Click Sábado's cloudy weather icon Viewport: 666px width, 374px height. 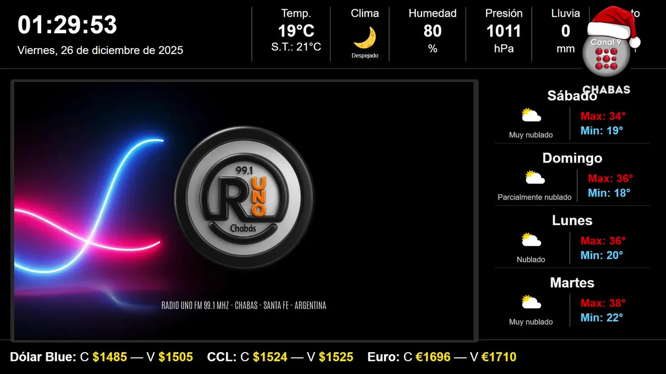click(531, 115)
